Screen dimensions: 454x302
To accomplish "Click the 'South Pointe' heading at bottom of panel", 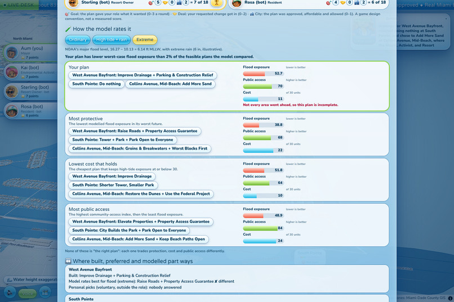I will [x=81, y=299].
